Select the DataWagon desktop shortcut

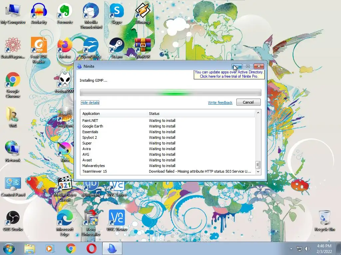13,48
